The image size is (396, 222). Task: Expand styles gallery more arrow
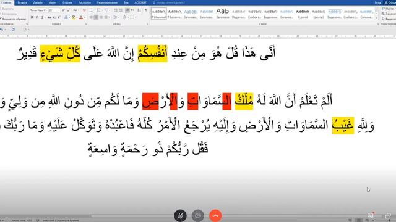click(377, 18)
